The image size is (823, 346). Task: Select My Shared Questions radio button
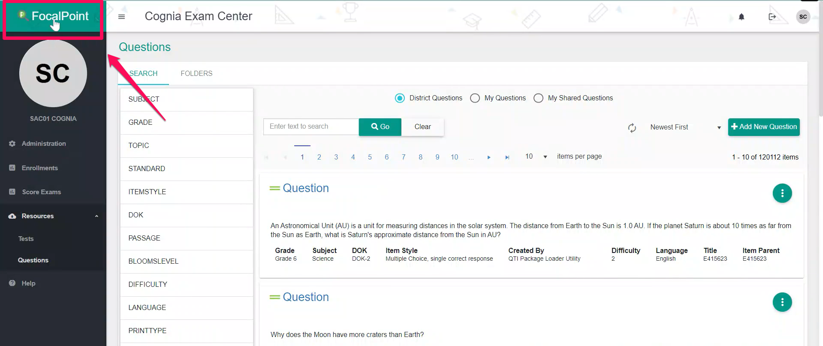pyautogui.click(x=538, y=98)
